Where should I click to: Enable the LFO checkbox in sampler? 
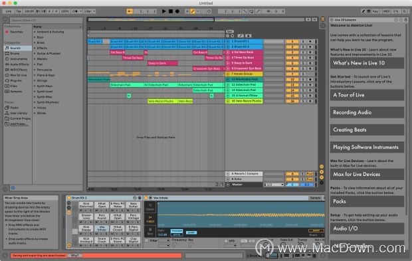(x=226, y=240)
